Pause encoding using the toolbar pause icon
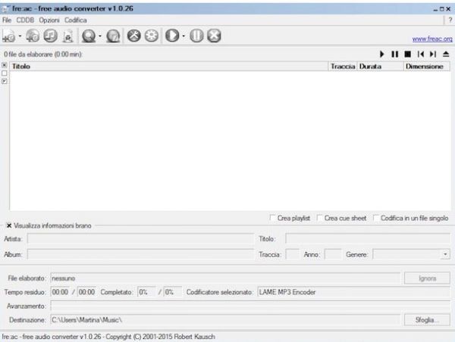The width and height of the screenshot is (455, 342). [x=196, y=36]
